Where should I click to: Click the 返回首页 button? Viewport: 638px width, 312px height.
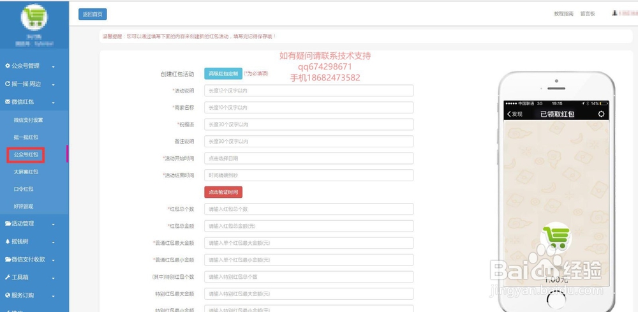point(93,14)
